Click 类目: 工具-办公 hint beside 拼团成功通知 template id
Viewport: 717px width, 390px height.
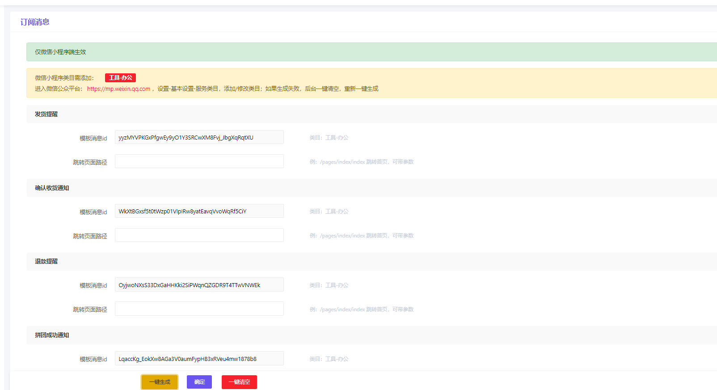(x=329, y=359)
